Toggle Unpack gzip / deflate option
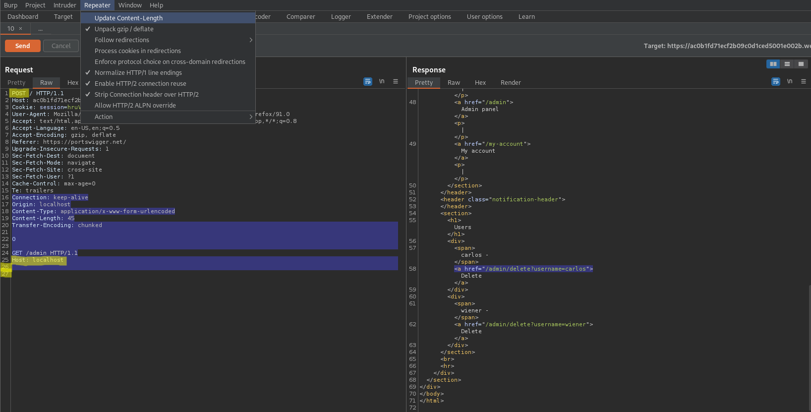Image resolution: width=811 pixels, height=412 pixels. [168, 29]
